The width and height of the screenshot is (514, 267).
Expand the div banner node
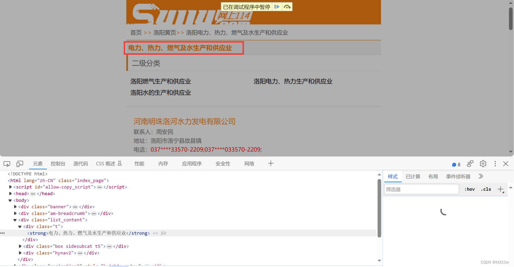coord(15,207)
